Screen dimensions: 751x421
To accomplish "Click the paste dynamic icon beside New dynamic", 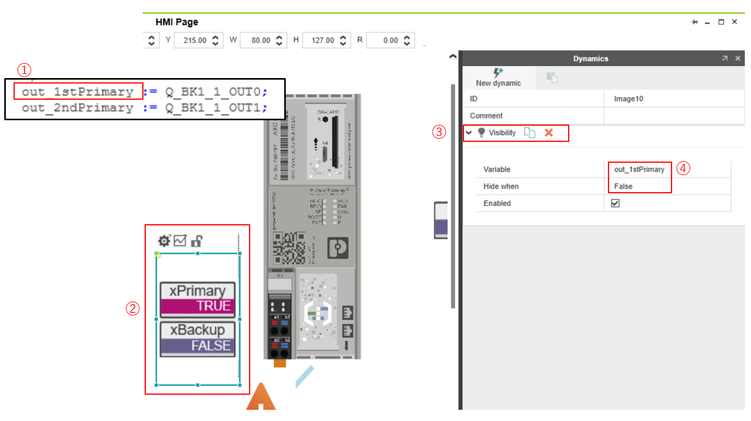I will [x=553, y=77].
